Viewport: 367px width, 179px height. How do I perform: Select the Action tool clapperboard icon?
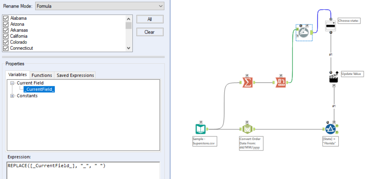point(334,77)
